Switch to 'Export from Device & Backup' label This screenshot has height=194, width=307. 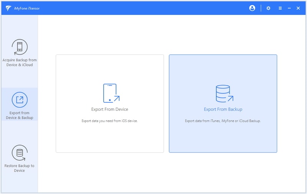pyautogui.click(x=20, y=115)
